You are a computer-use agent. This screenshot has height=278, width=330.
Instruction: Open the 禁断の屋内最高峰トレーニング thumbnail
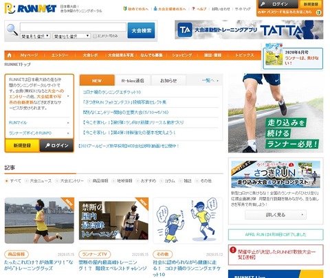113,220
